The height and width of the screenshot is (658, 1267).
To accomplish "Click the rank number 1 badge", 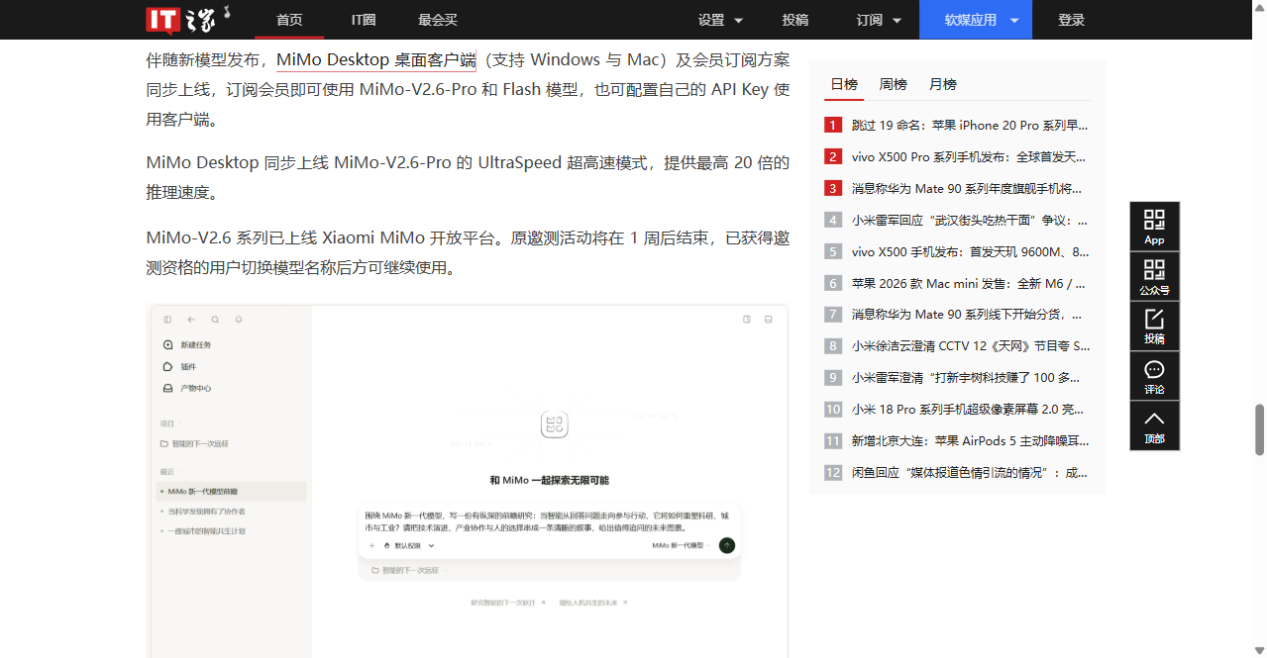I will (x=833, y=126).
